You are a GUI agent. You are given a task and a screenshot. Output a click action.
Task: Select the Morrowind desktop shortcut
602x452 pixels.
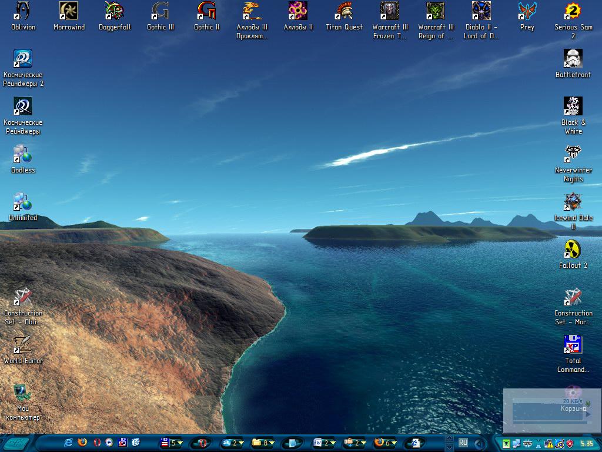tap(69, 16)
